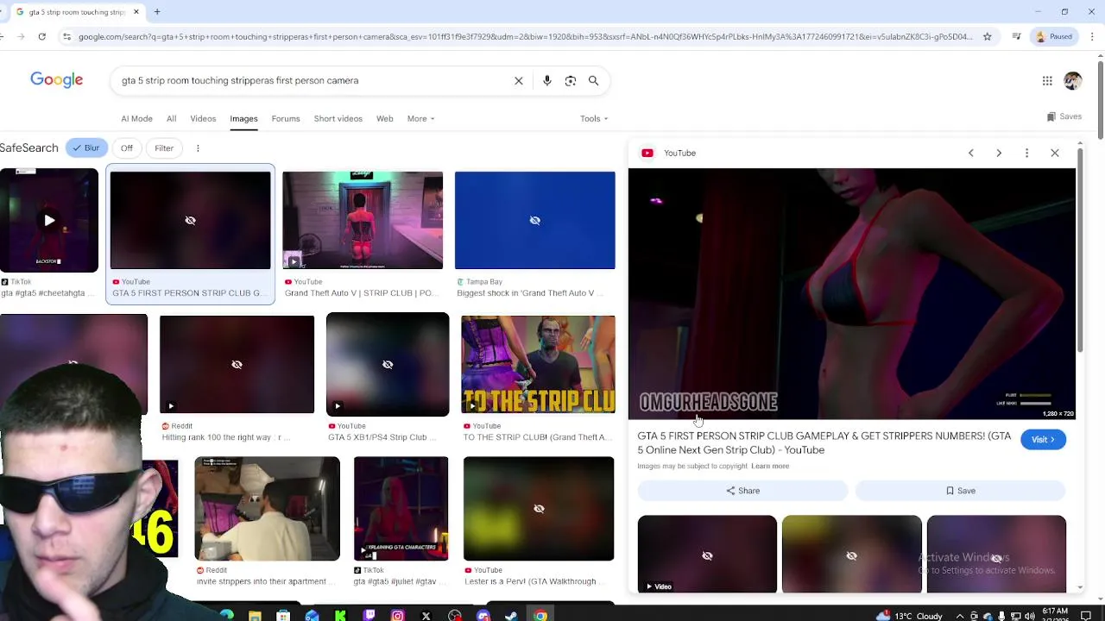Select SafeSearch Filter option

(x=164, y=148)
